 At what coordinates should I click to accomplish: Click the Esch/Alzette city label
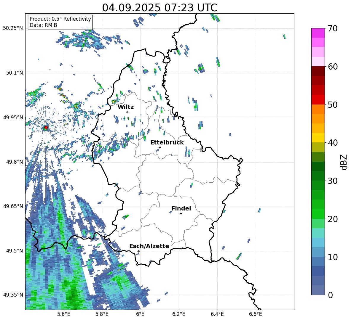[x=149, y=246]
